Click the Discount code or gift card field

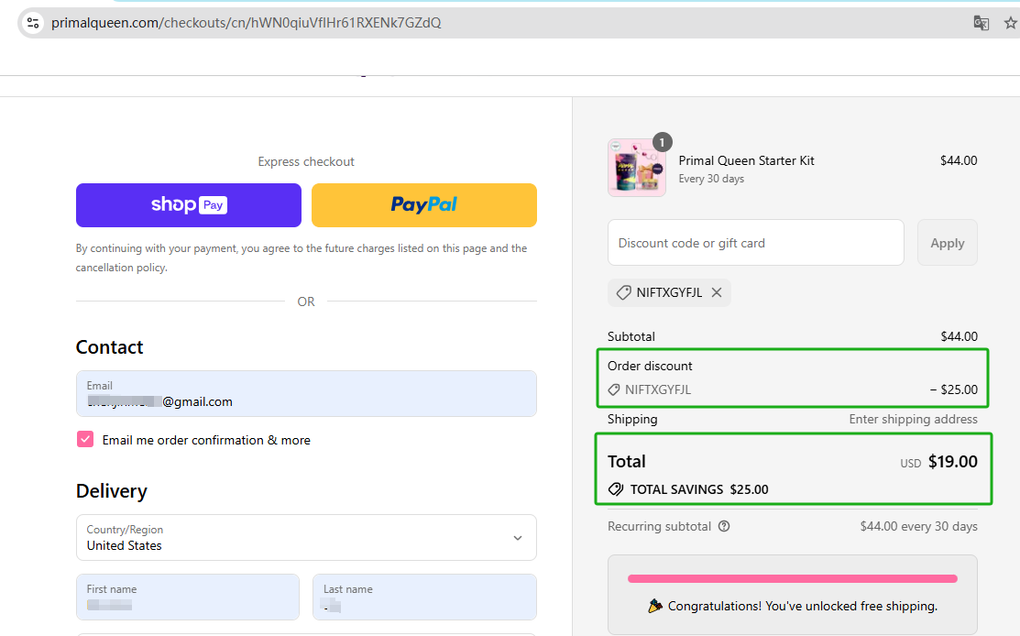pos(756,243)
